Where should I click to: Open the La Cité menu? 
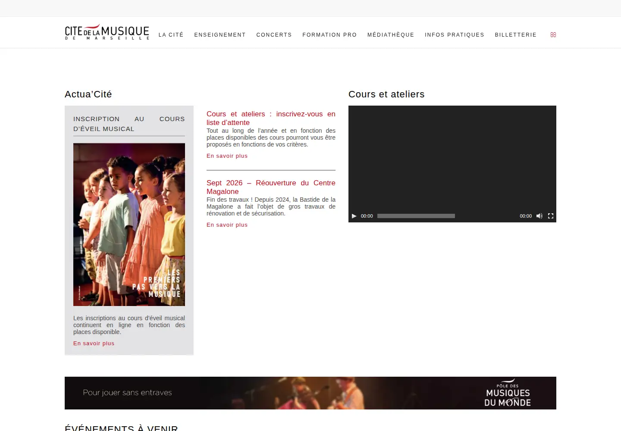(171, 35)
